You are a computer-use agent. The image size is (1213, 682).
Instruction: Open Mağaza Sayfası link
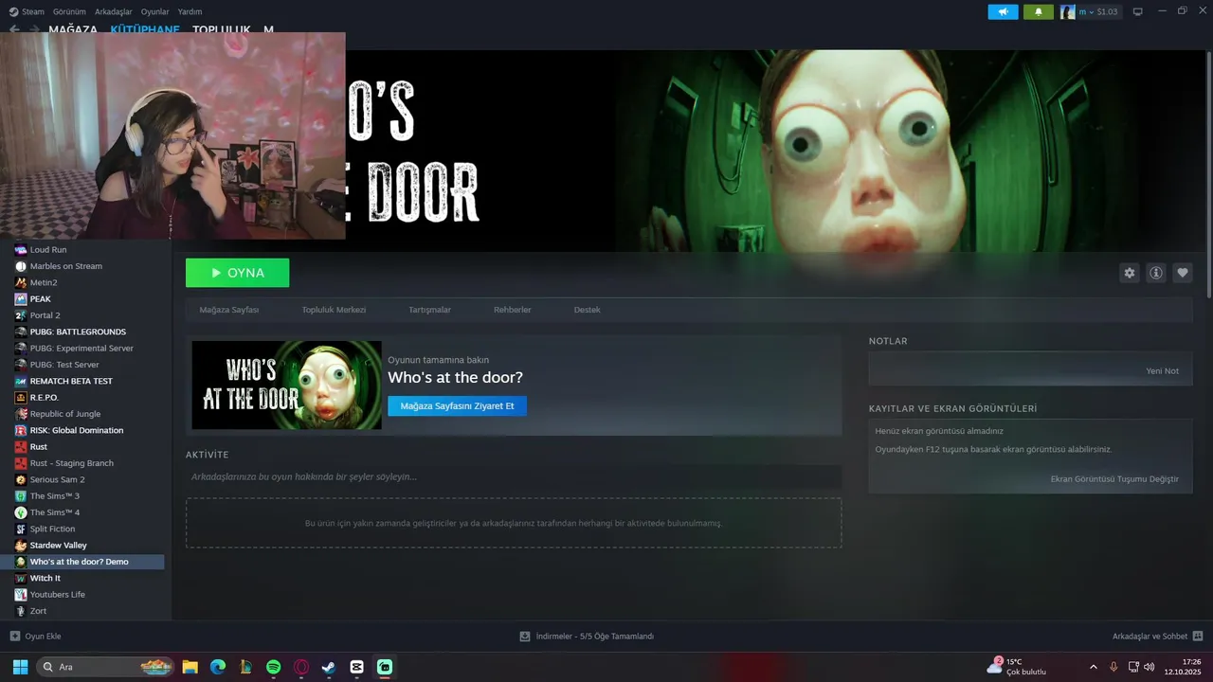[x=229, y=310]
